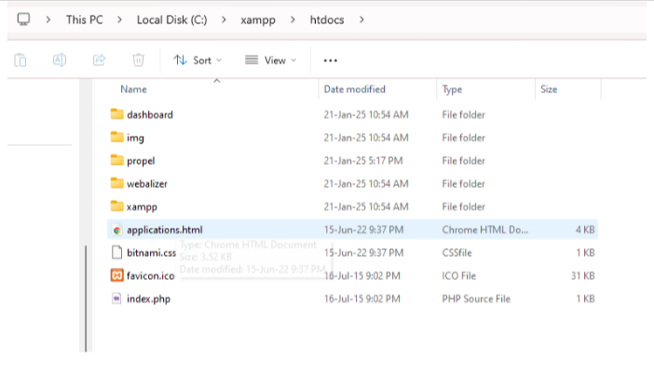Image resolution: width=654 pixels, height=372 pixels.
Task: Click the Share icon in toolbar
Action: click(99, 60)
